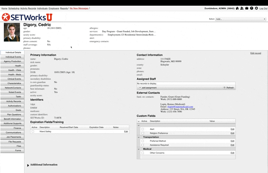Toggle the Preferred Method checkbox
Screen dimensions: 268x173
[x=143, y=141]
